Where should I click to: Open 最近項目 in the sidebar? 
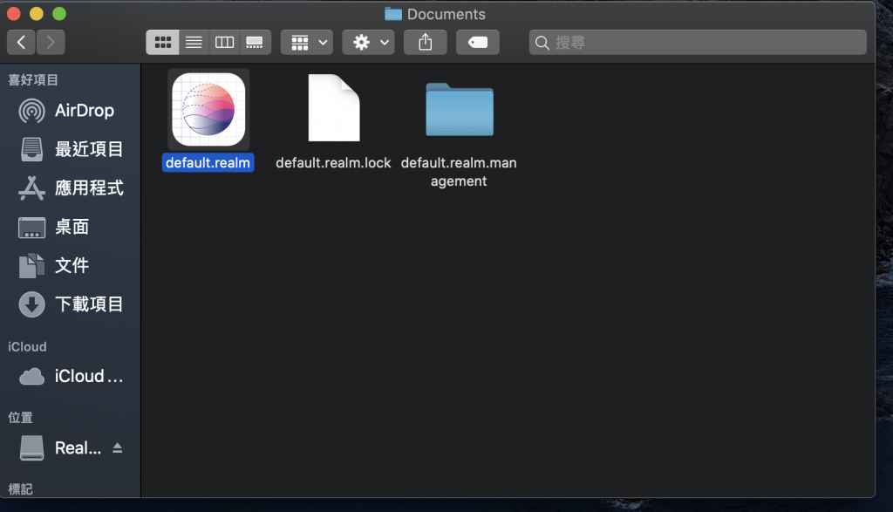[70, 149]
